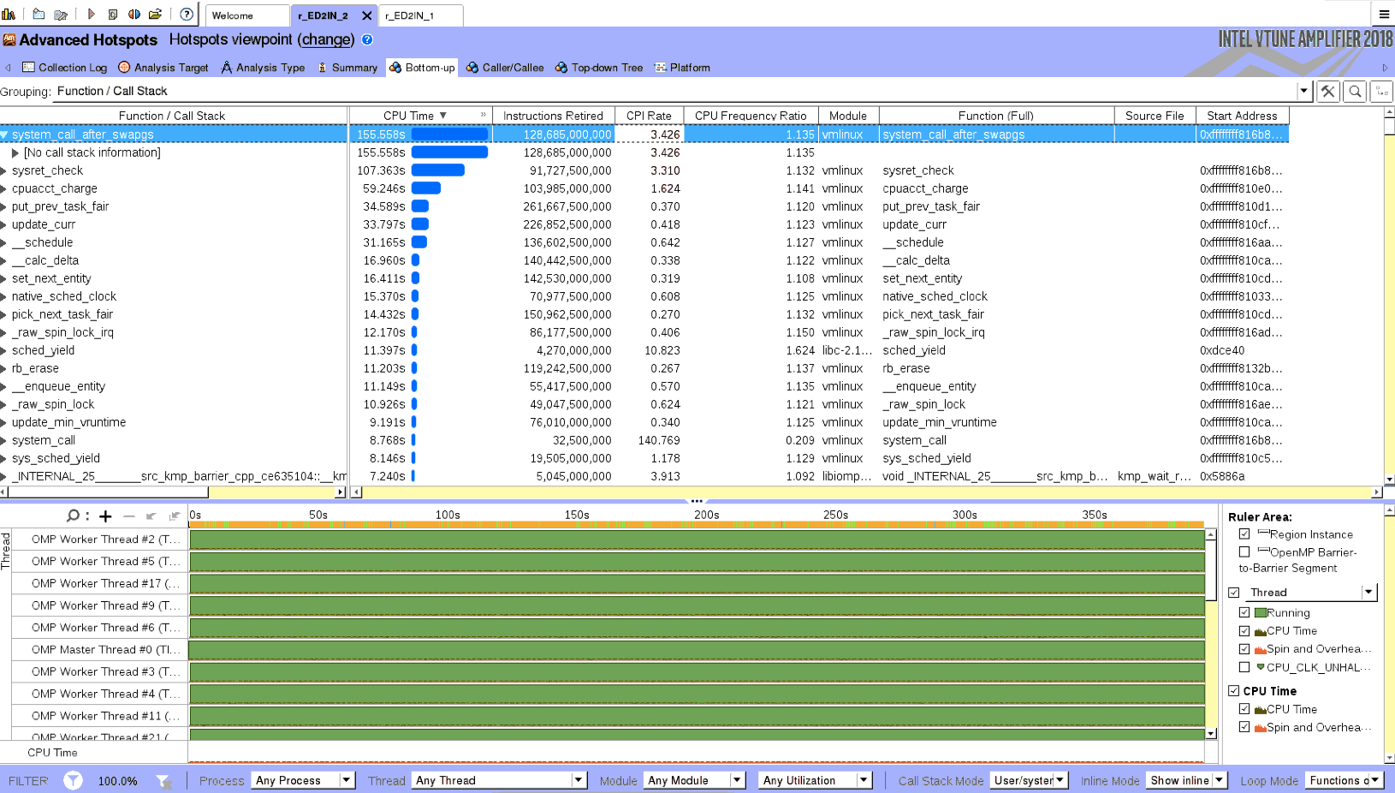The height and width of the screenshot is (793, 1395).
Task: Click the New Project folder toolbar icon
Action: [39, 14]
